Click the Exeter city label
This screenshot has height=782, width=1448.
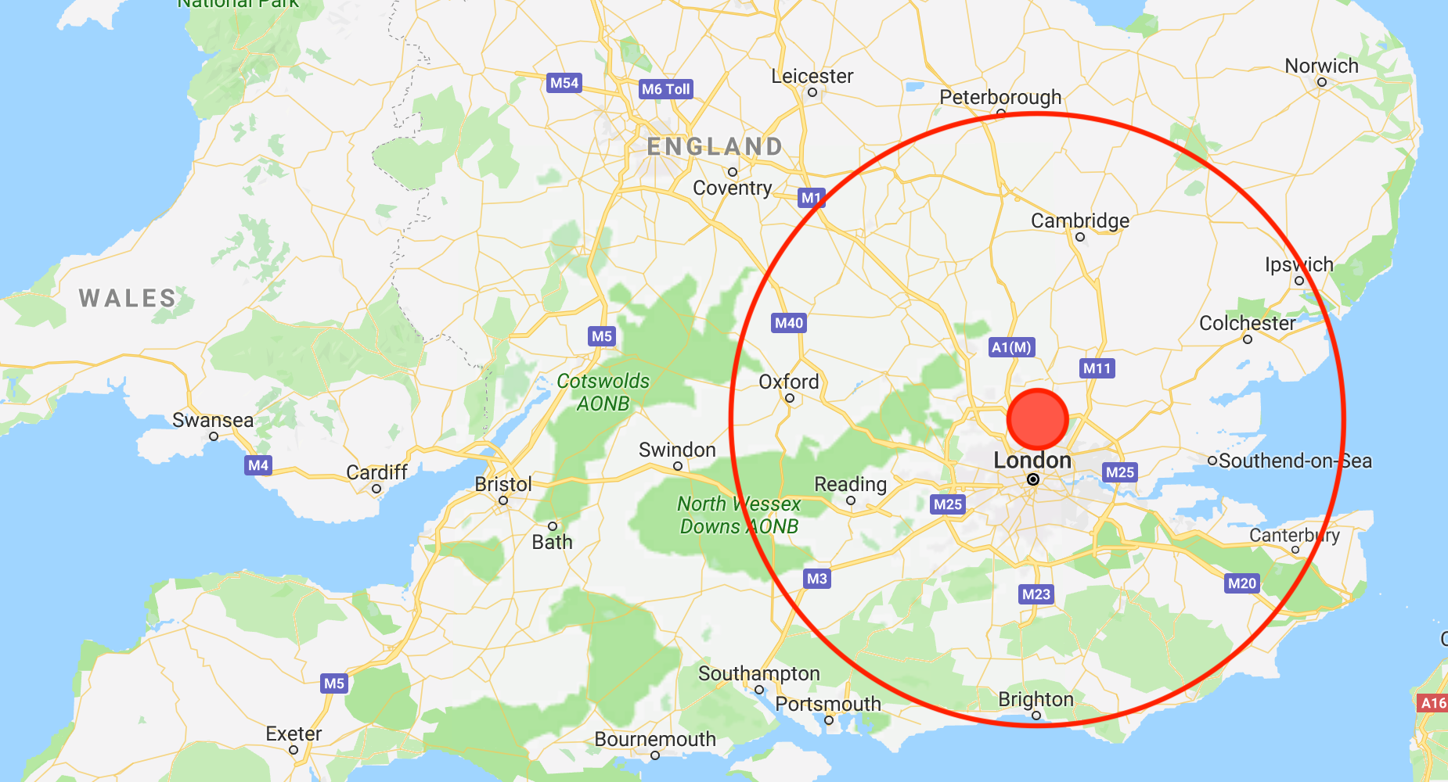click(294, 734)
